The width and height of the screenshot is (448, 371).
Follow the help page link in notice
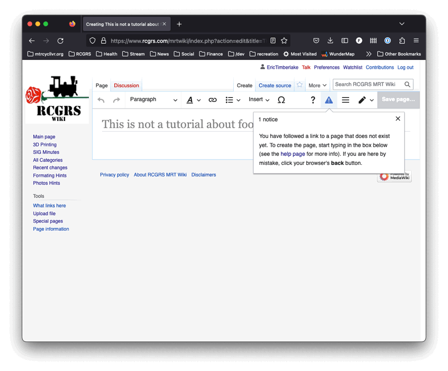coord(292,154)
